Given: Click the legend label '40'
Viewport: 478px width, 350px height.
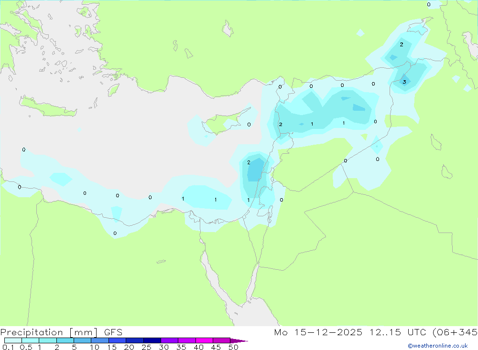Looking at the screenshot, I should tap(198, 347).
